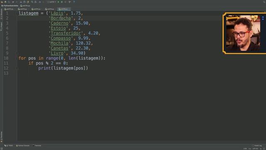
Task: Click the 'Transferidor' string on line 5
Action: pos(66,33)
